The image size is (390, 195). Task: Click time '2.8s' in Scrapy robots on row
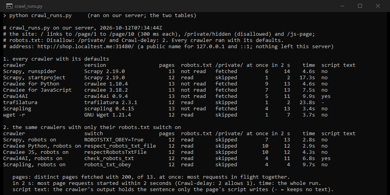[308, 140]
